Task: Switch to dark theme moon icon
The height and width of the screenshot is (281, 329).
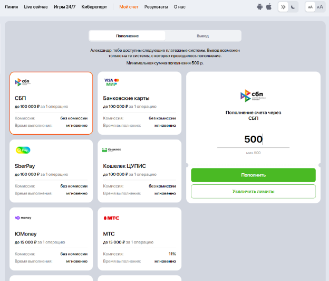Action: point(293,7)
